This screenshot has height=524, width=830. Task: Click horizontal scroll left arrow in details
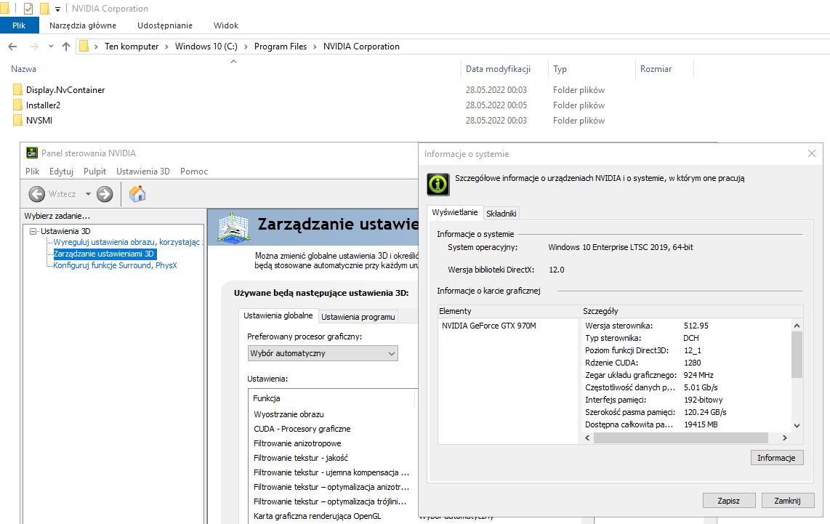click(x=587, y=438)
